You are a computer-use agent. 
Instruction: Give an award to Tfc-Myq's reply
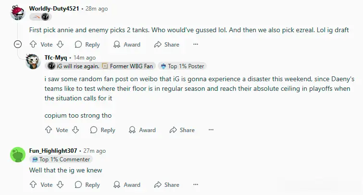(x=142, y=130)
